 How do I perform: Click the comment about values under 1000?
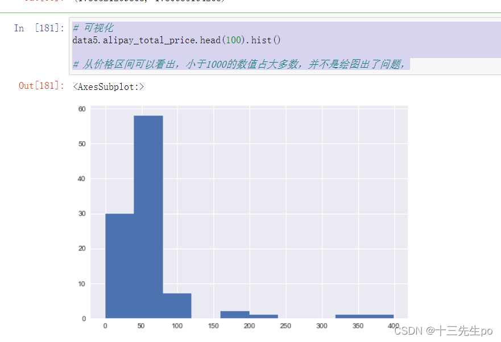pyautogui.click(x=239, y=64)
